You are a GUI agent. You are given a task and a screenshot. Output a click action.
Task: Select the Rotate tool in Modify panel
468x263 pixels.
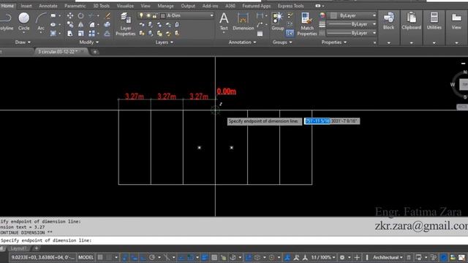[81, 15]
